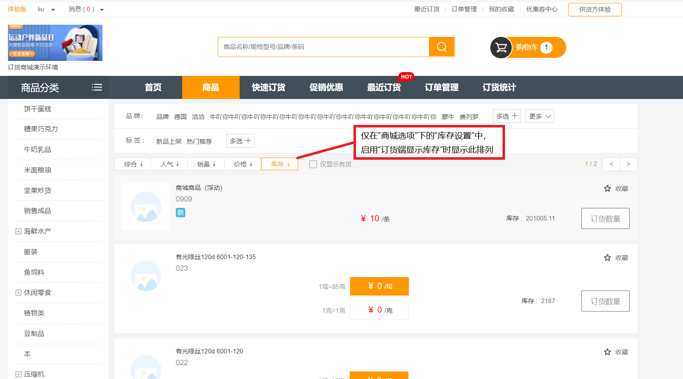Open top-bar 最近订货 link
683x379 pixels.
pyautogui.click(x=427, y=9)
